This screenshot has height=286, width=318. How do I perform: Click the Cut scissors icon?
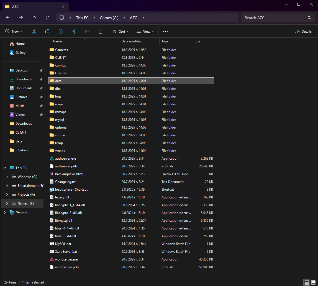[34, 31]
